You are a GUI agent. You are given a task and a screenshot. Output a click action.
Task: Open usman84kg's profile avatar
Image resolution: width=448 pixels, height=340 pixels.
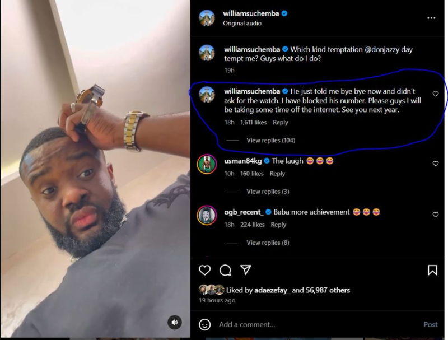click(x=207, y=164)
